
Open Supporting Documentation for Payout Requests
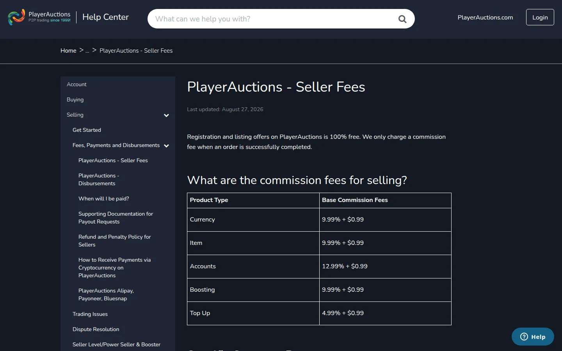[116, 218]
